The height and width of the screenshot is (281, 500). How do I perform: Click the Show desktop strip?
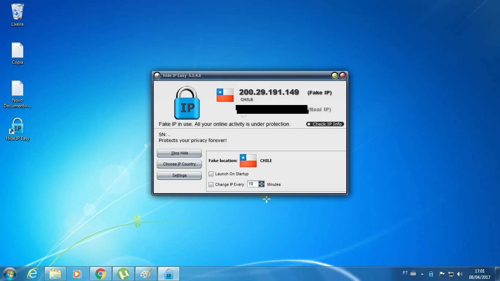497,274
